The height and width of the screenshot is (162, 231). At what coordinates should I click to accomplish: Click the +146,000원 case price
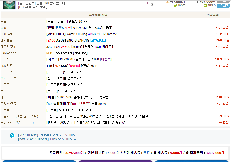point(222,97)
